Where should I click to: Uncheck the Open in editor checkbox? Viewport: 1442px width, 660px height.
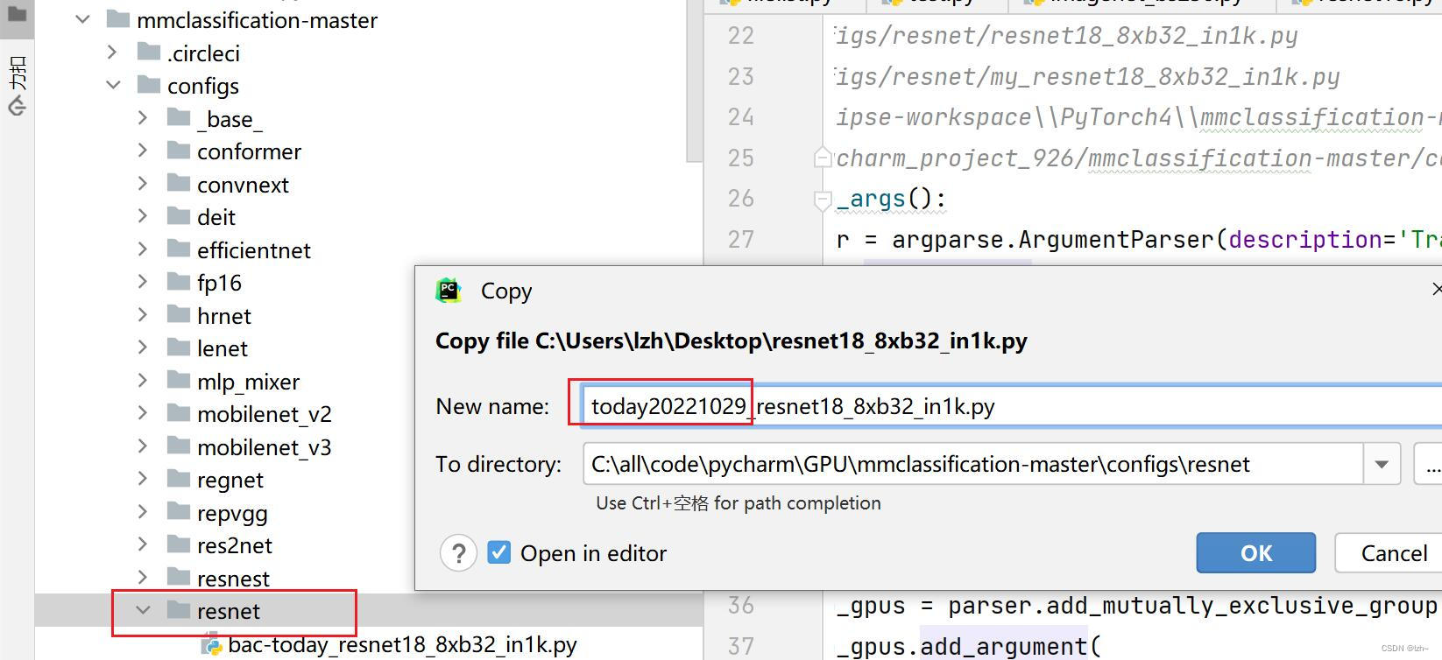click(499, 552)
